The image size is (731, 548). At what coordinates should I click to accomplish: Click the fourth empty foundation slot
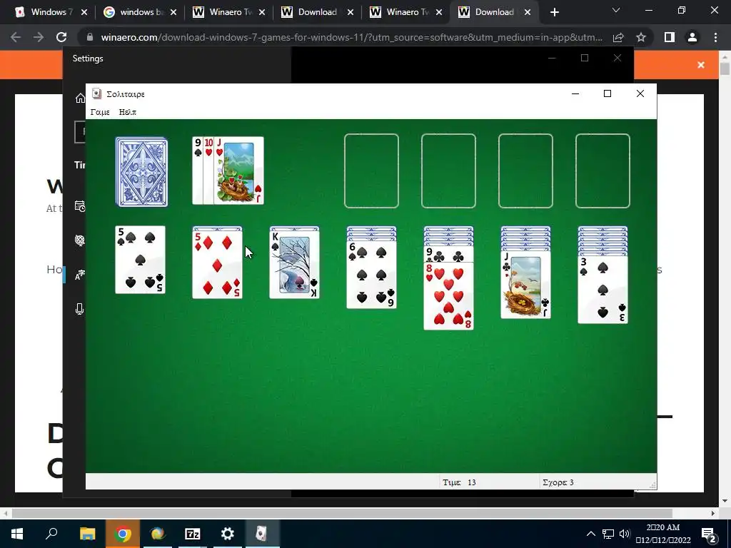point(603,171)
